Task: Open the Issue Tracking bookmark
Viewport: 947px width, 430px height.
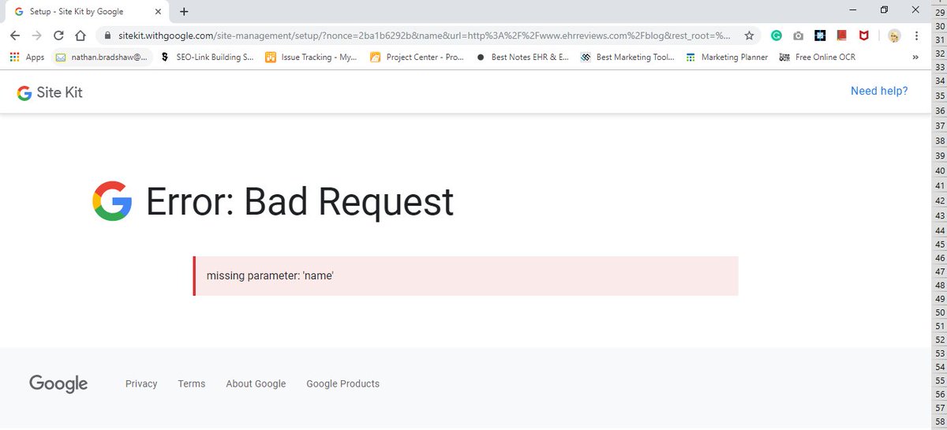Action: pyautogui.click(x=312, y=57)
